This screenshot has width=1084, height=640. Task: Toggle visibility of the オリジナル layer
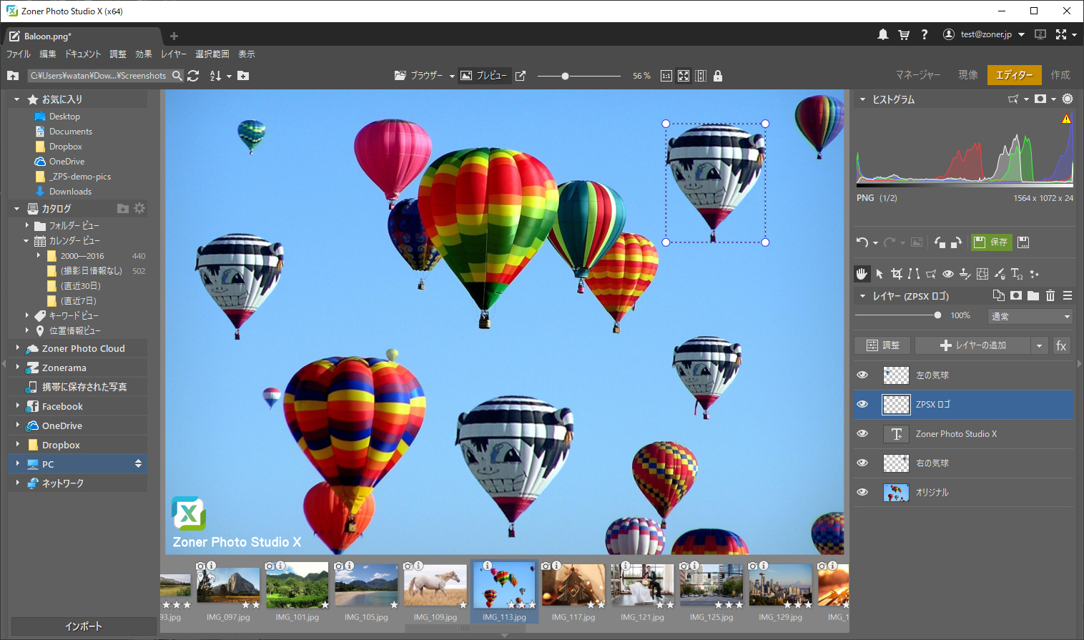[x=862, y=492]
